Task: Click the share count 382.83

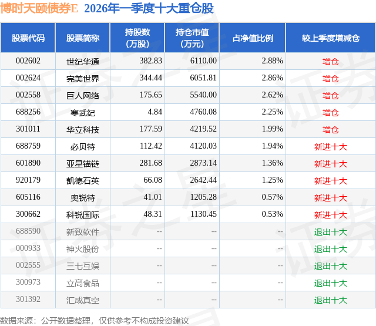Action: click(151, 61)
